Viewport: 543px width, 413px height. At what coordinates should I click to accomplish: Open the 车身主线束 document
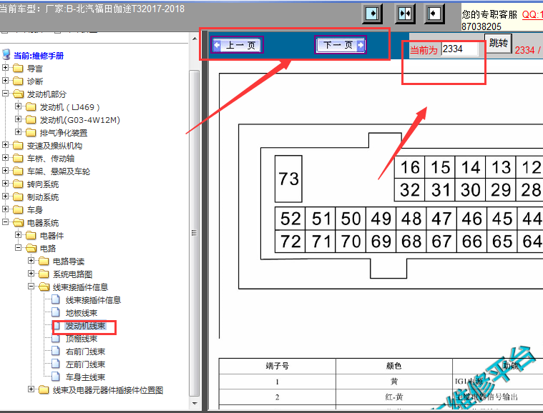click(x=85, y=377)
